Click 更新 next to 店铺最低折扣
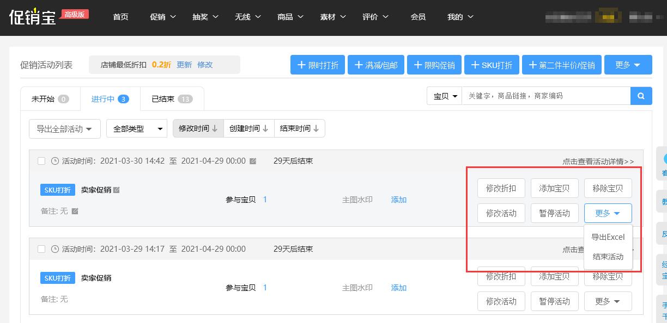 click(184, 65)
